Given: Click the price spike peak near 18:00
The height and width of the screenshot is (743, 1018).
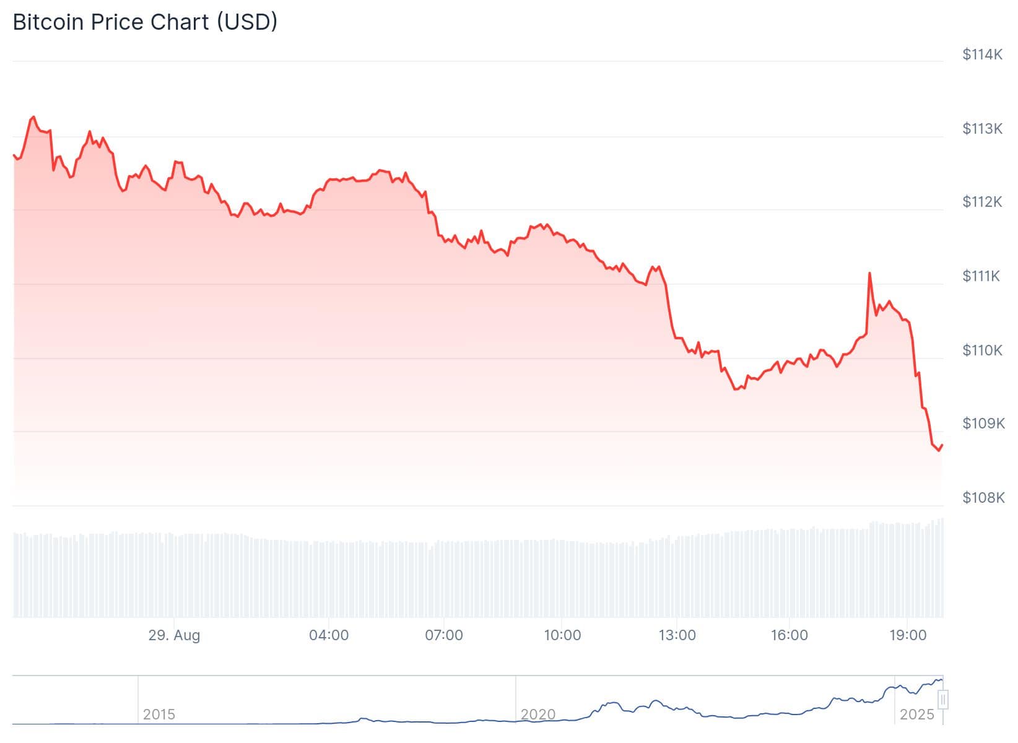Looking at the screenshot, I should (x=869, y=273).
